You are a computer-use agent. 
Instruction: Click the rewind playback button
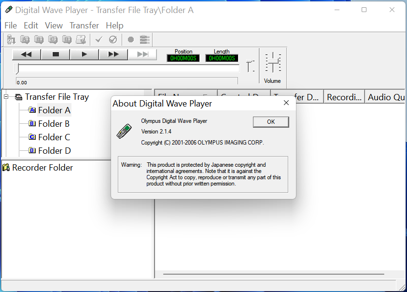27,54
